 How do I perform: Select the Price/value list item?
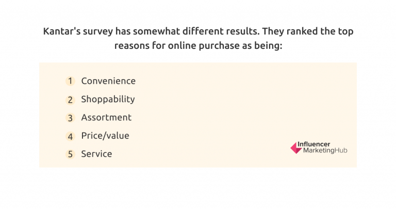(105, 136)
